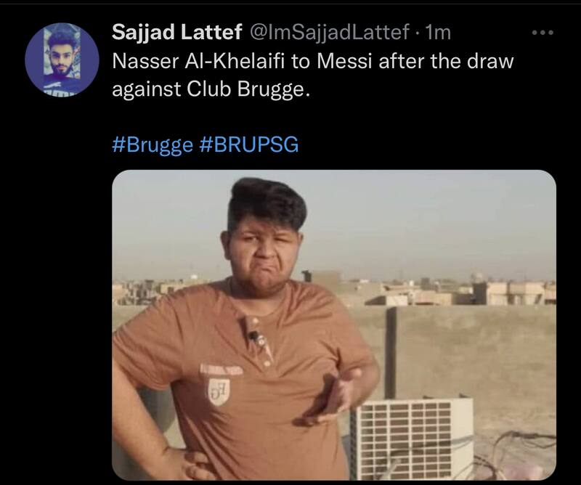The width and height of the screenshot is (581, 485).
Task: Open the @ImSajjadLattef handle link
Action: tap(330, 32)
